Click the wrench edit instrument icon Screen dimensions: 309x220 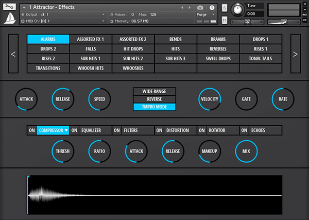[x=10, y=7]
